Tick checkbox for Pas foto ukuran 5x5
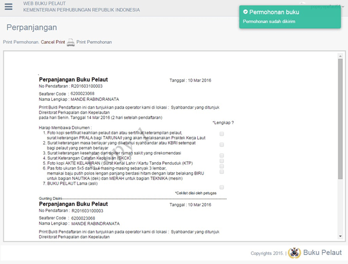This screenshot has height=264, width=348. click(221, 172)
